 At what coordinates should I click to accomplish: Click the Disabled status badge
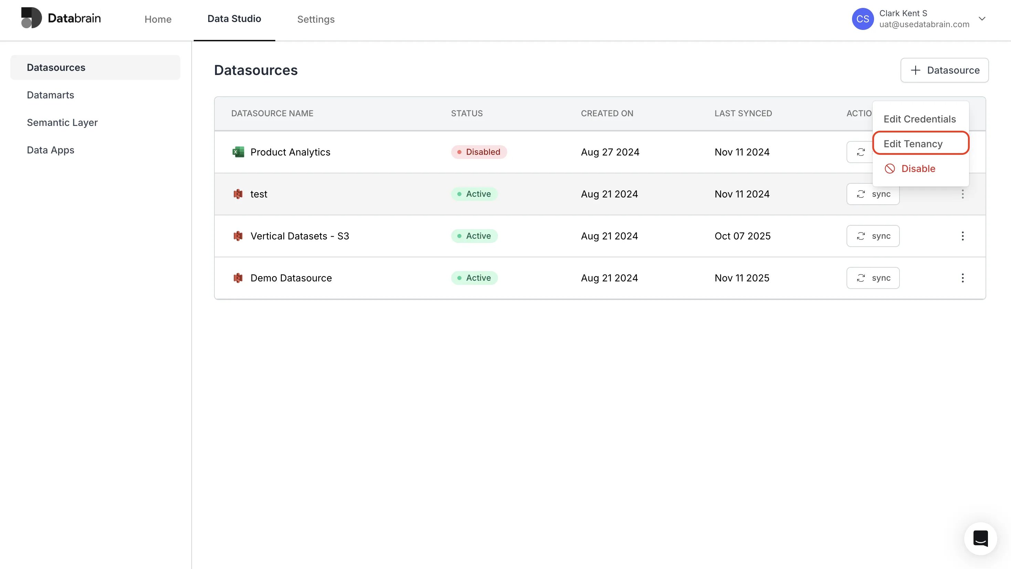coord(479,152)
